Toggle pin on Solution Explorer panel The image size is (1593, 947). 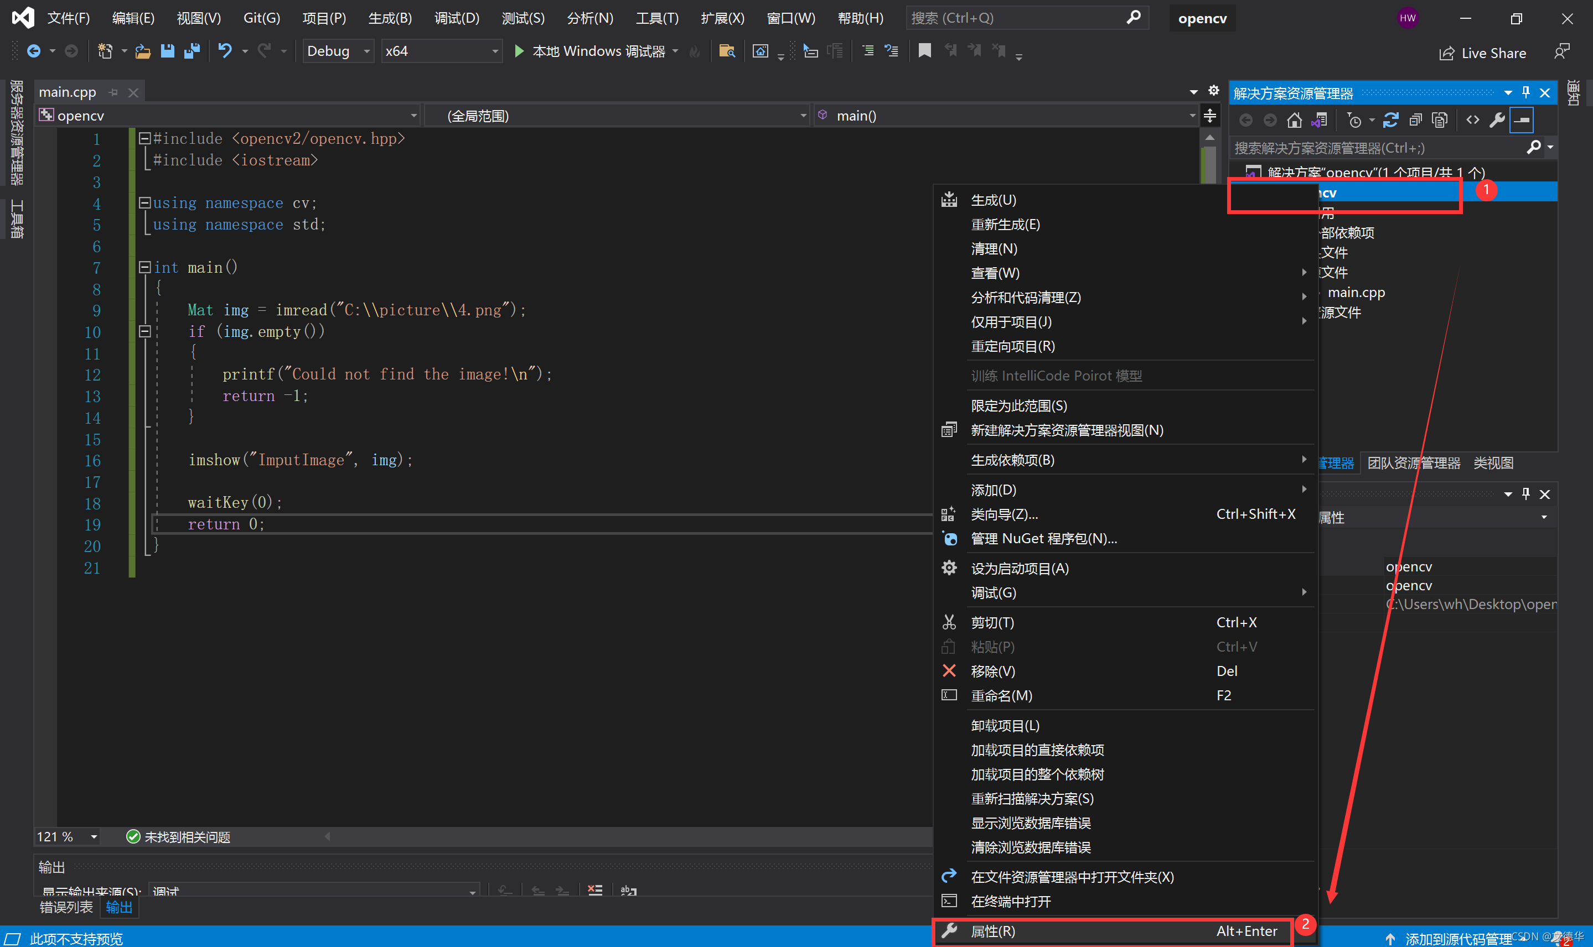pyautogui.click(x=1526, y=93)
